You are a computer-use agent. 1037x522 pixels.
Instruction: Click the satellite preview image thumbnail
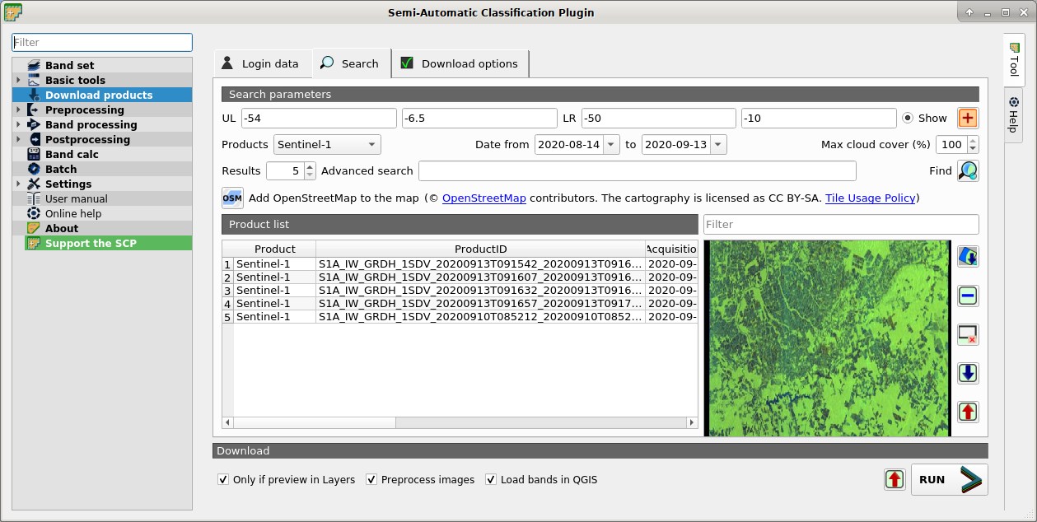click(828, 338)
